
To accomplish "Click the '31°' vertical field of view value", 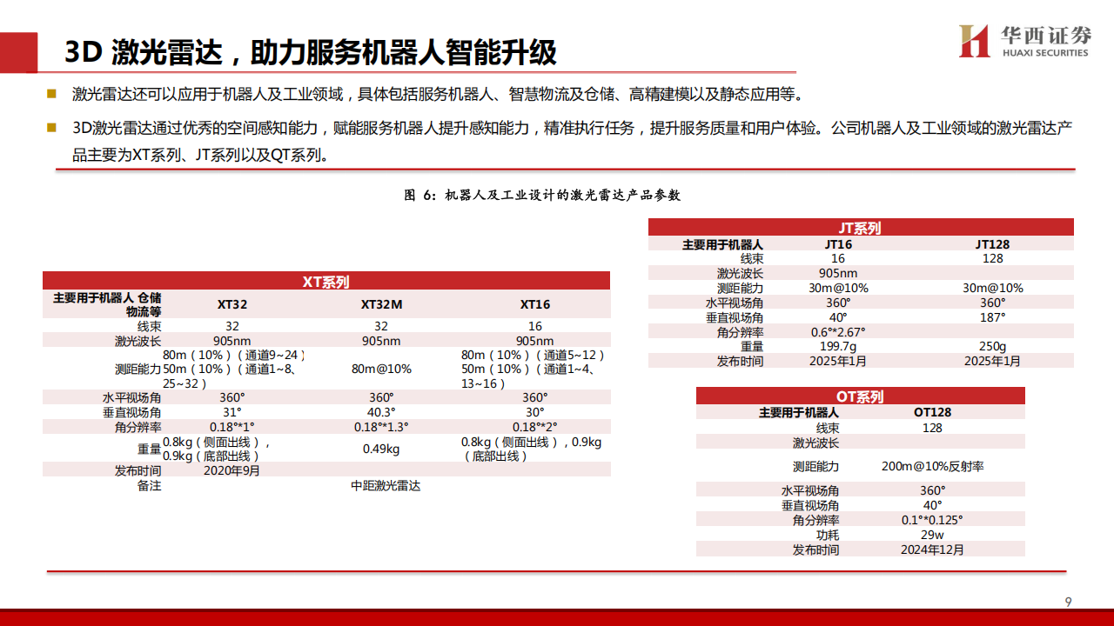I will pyautogui.click(x=232, y=412).
